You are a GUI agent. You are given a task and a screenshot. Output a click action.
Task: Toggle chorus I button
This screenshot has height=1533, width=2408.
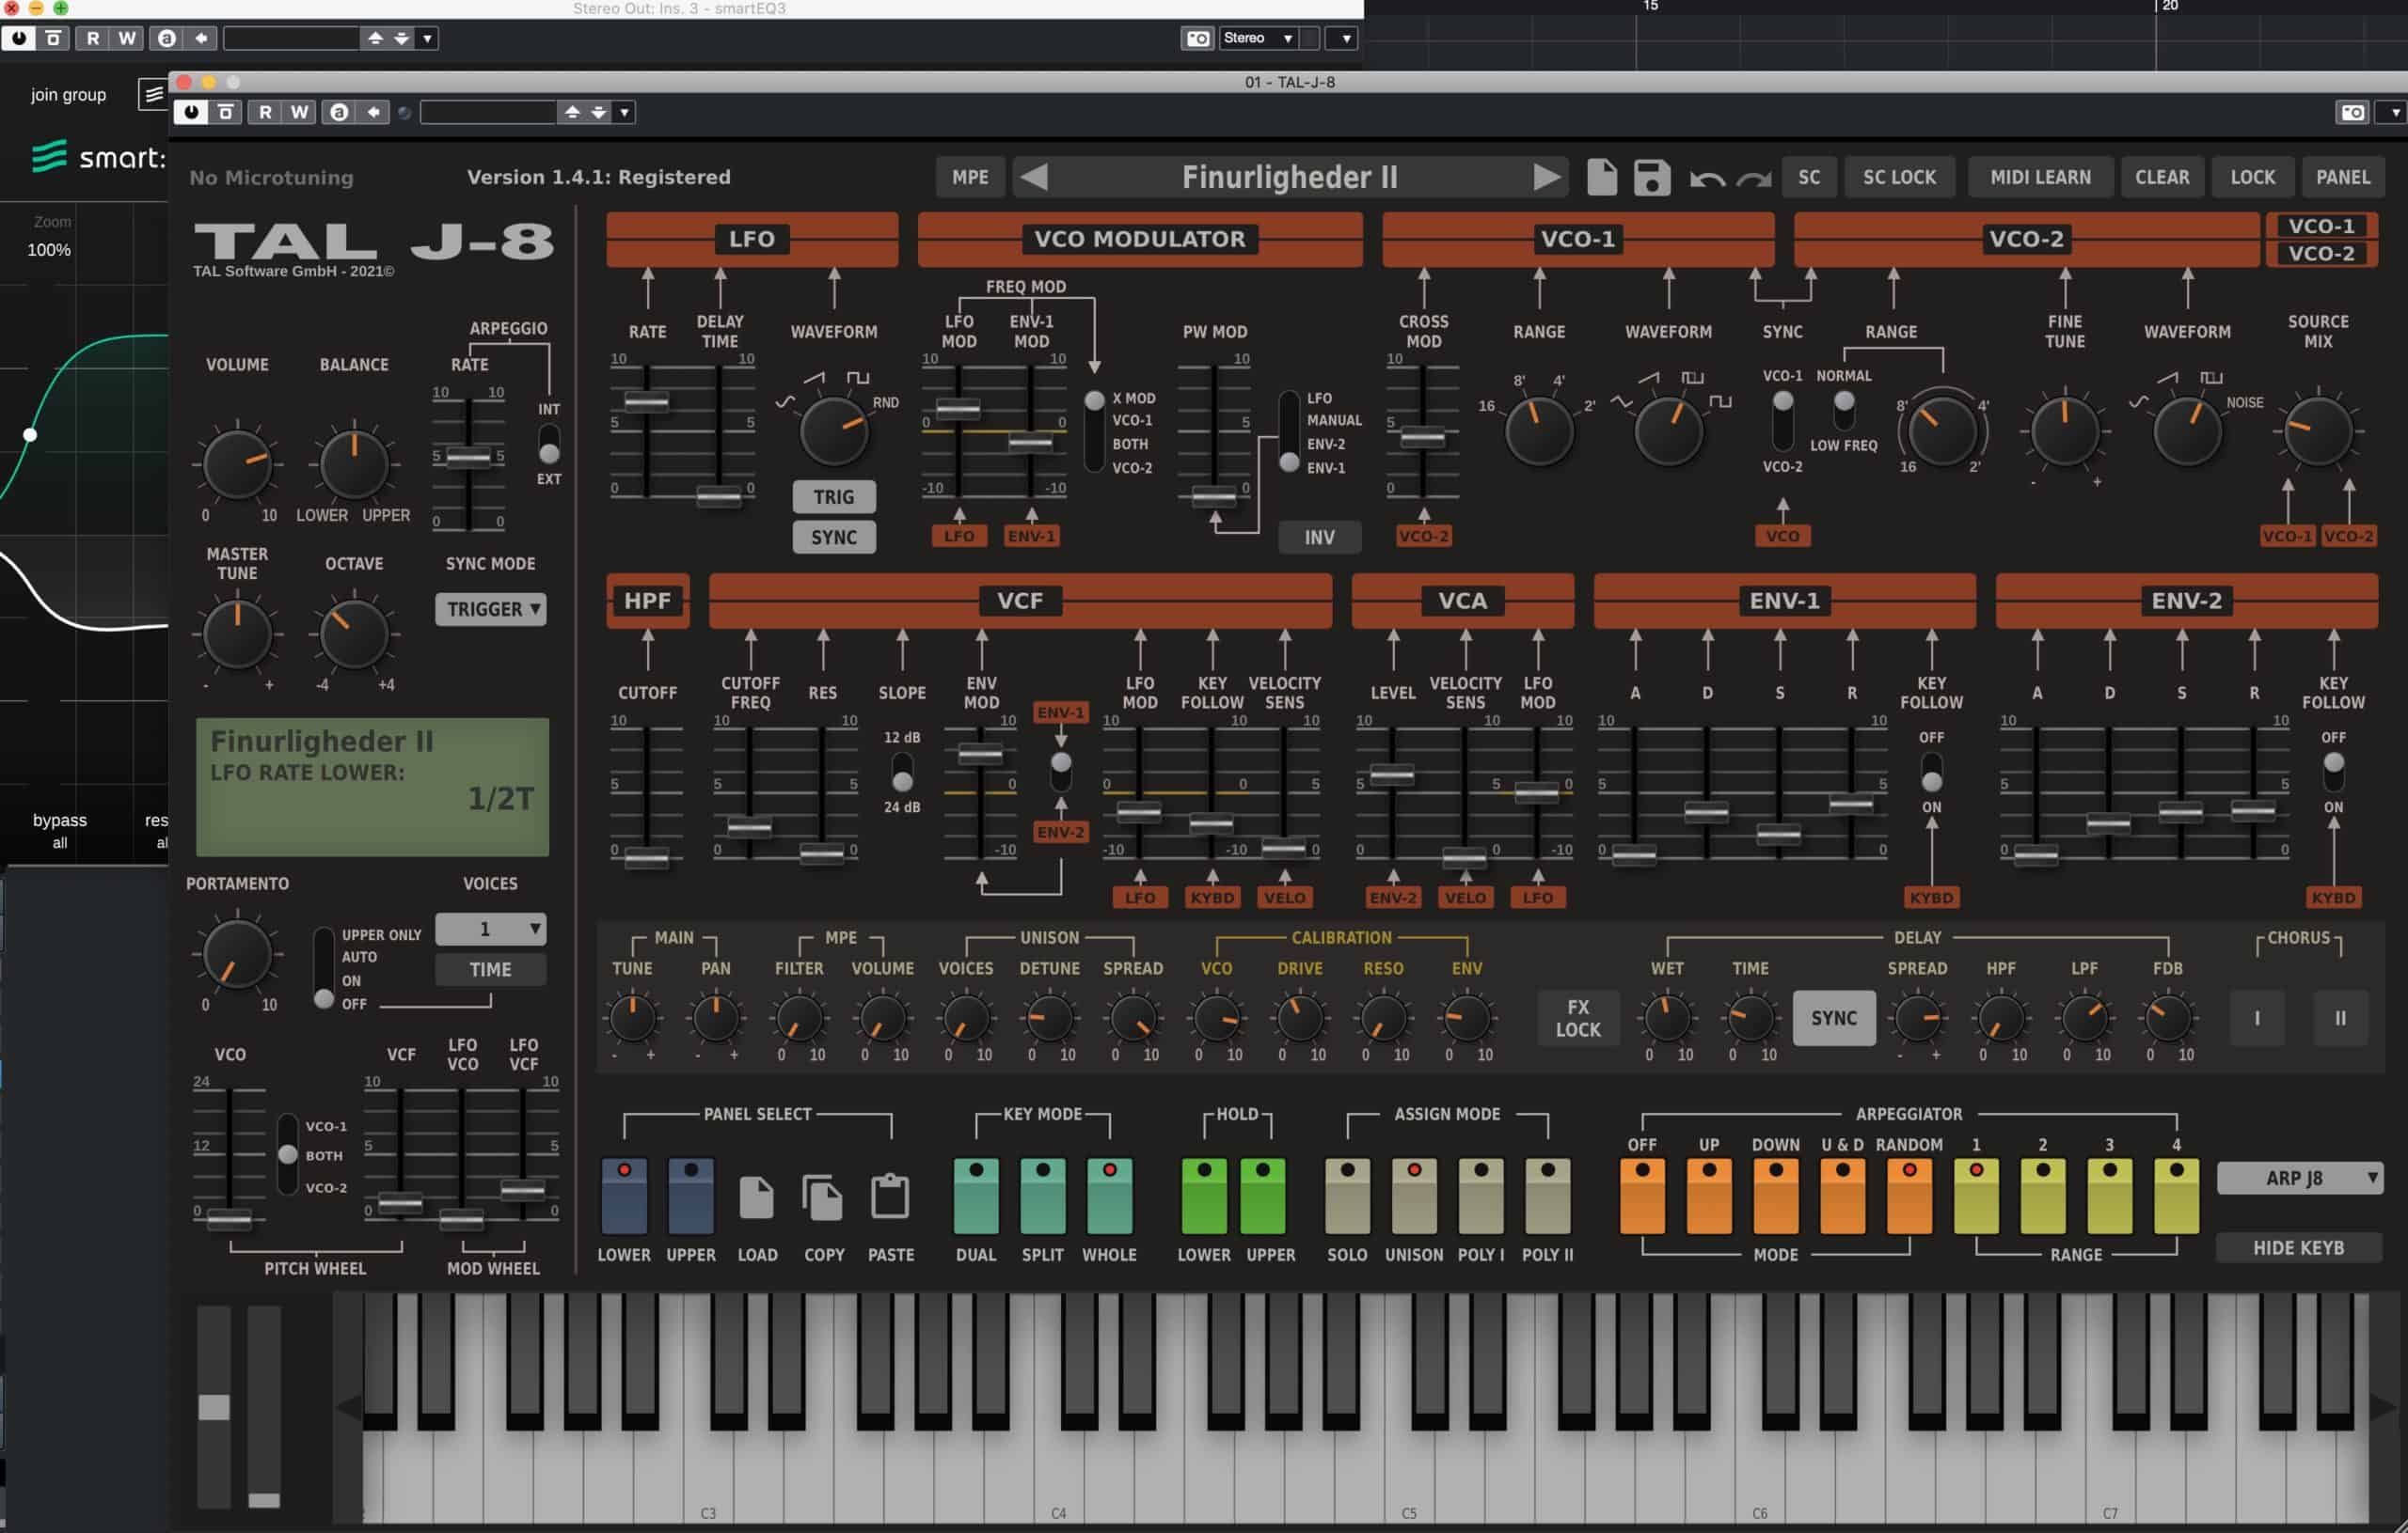[2257, 1017]
